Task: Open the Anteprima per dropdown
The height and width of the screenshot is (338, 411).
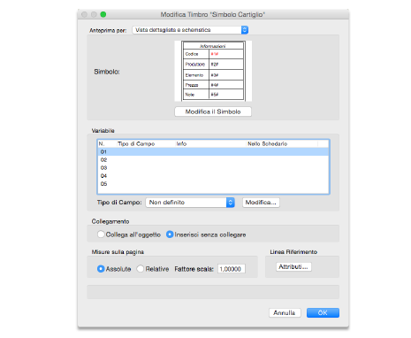Action: pyautogui.click(x=190, y=30)
